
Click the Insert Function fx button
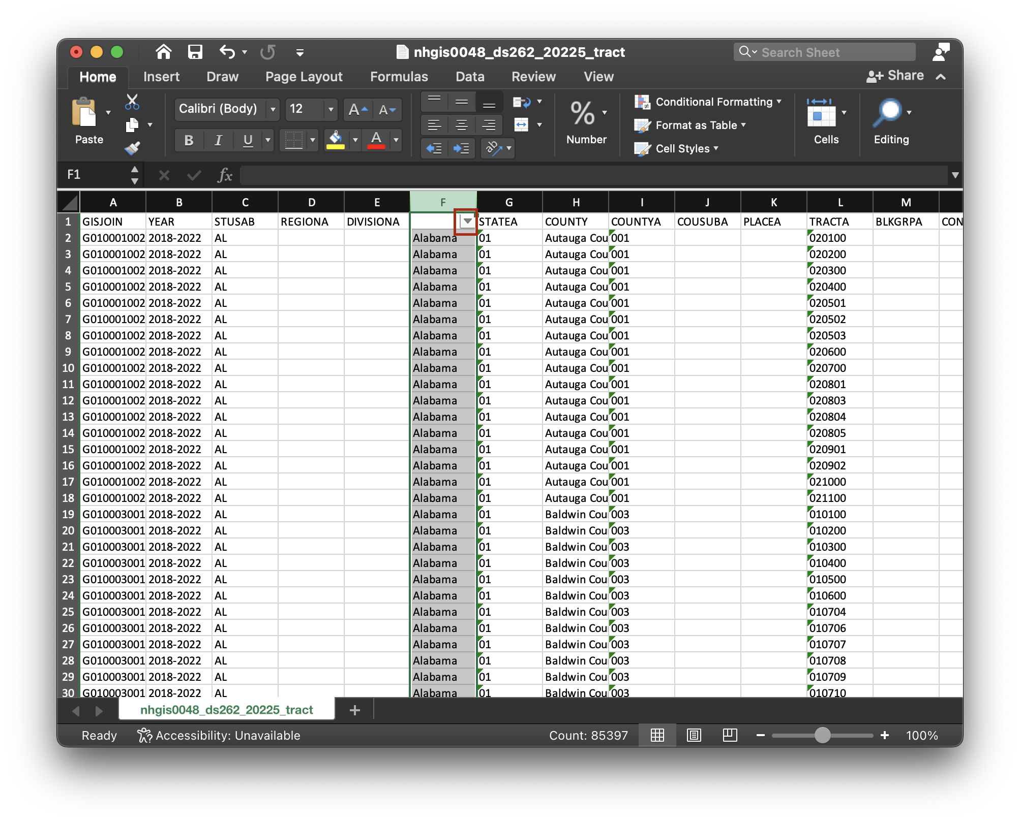[224, 175]
